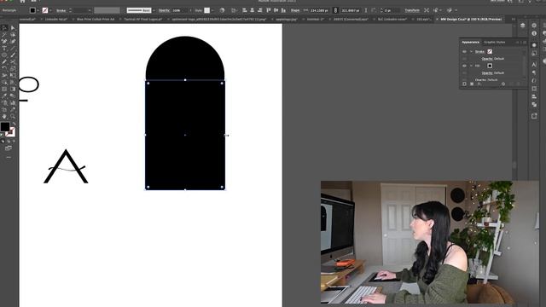Screen dimensions: 546x307
Task: Click fill color swatch in control bar
Action: coord(32,10)
